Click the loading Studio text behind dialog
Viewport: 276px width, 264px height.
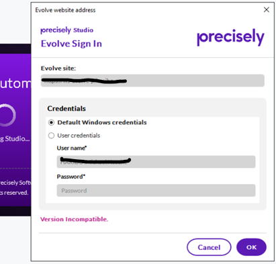(x=15, y=138)
